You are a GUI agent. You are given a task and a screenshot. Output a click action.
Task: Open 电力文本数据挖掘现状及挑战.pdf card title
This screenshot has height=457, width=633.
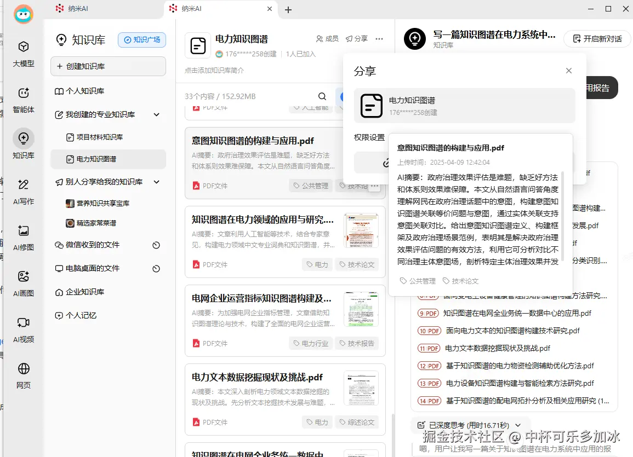[256, 378]
